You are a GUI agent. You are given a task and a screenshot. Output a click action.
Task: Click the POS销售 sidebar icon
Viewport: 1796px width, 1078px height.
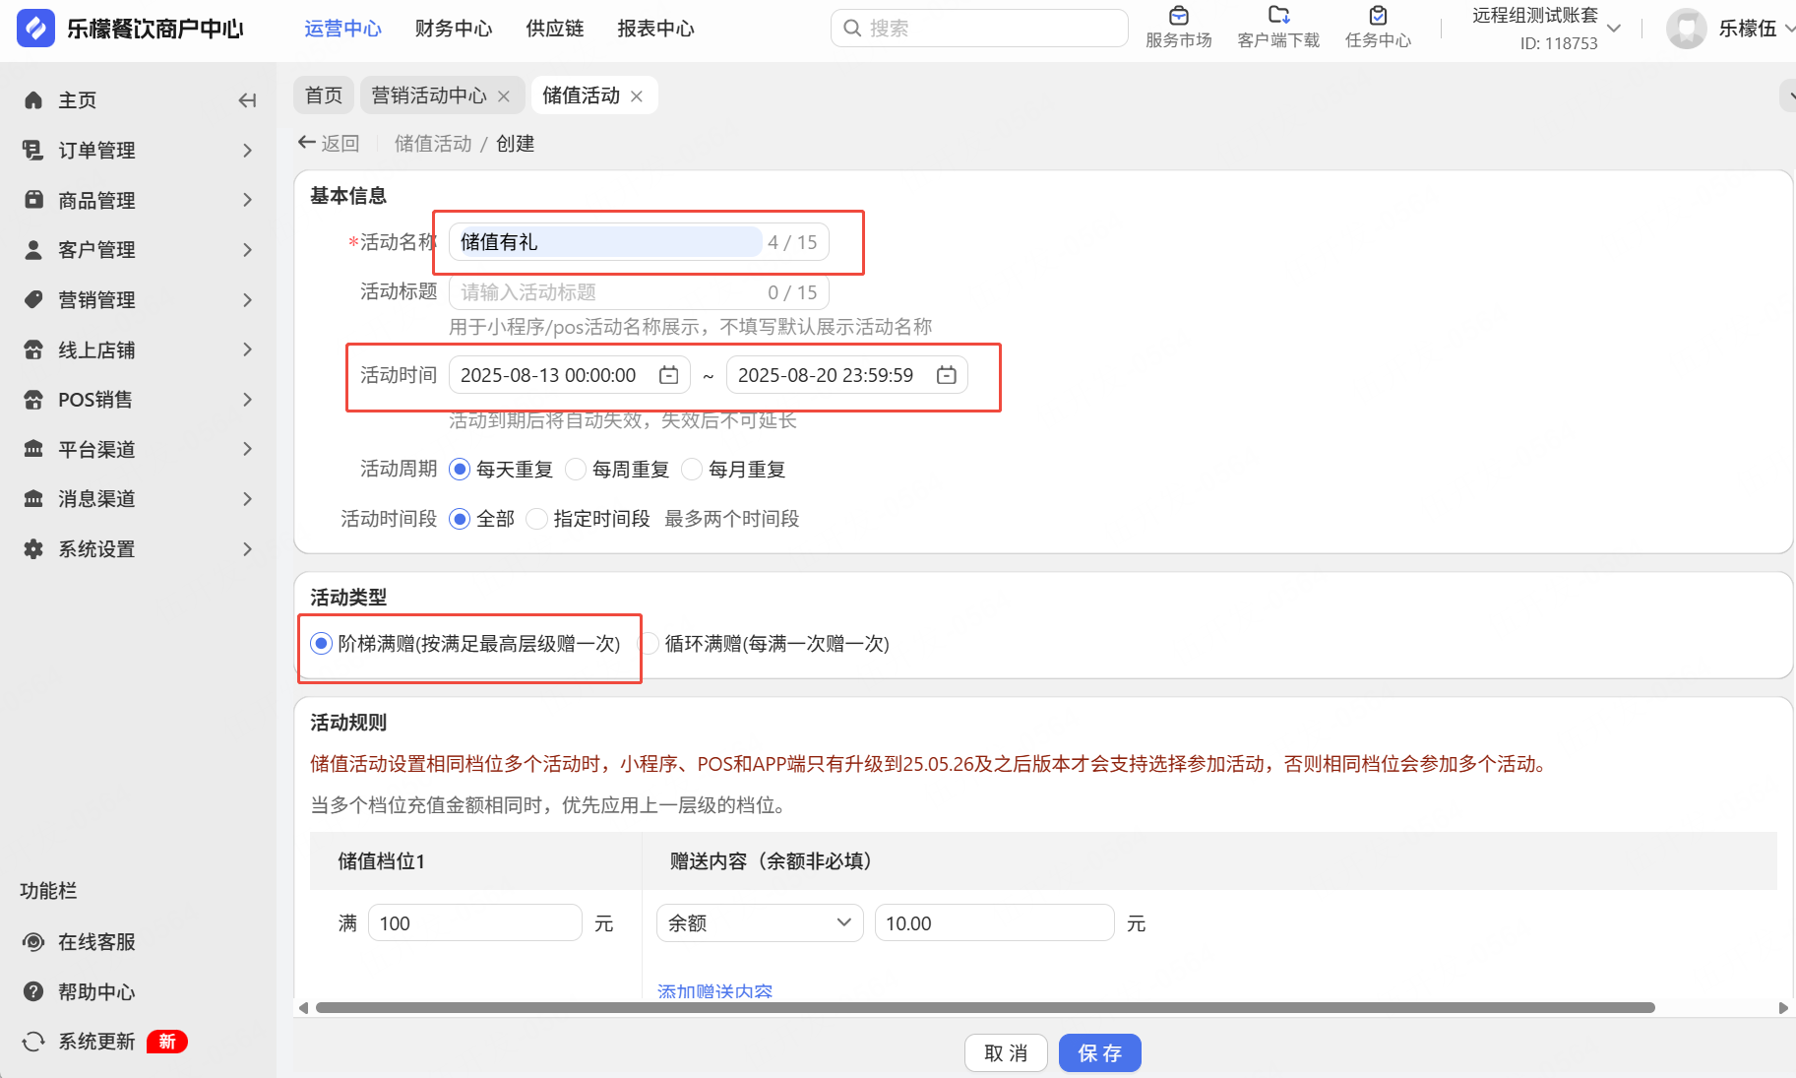click(33, 400)
